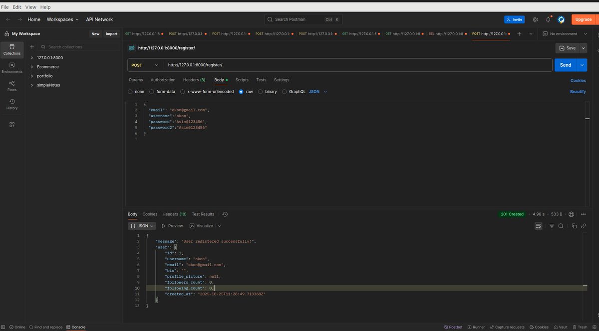Open the View menu

click(31, 7)
